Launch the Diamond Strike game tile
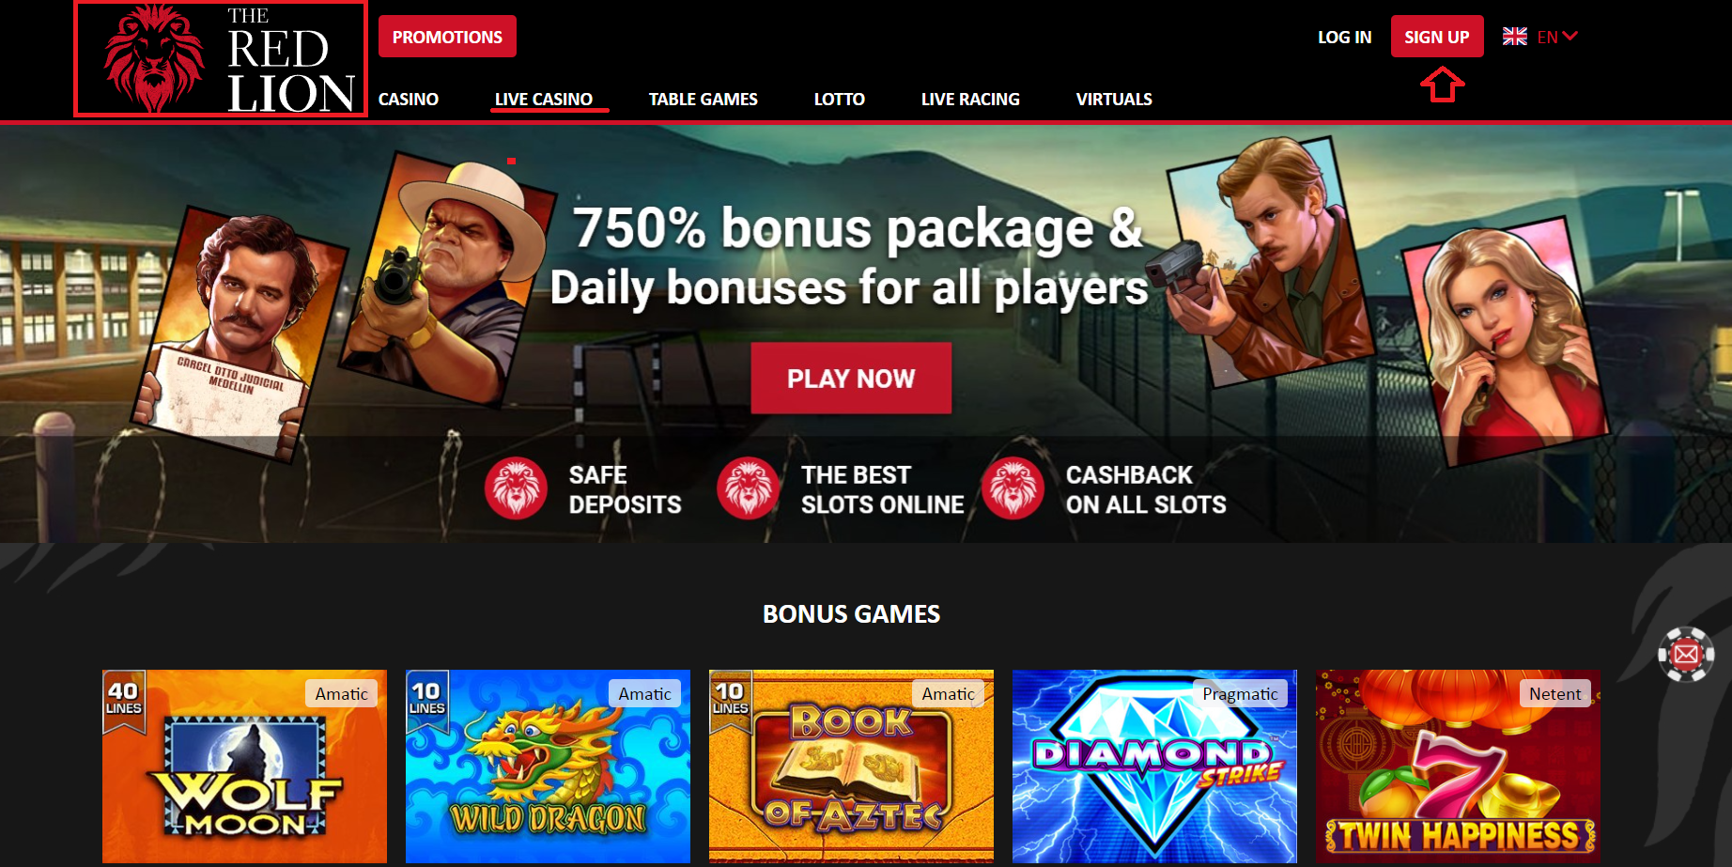The width and height of the screenshot is (1732, 867). [x=1154, y=766]
